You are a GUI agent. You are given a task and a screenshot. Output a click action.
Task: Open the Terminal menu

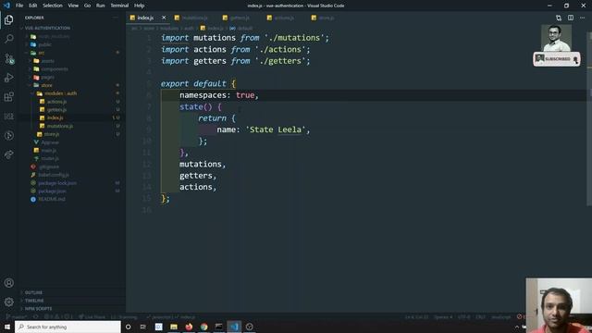[x=119, y=6]
